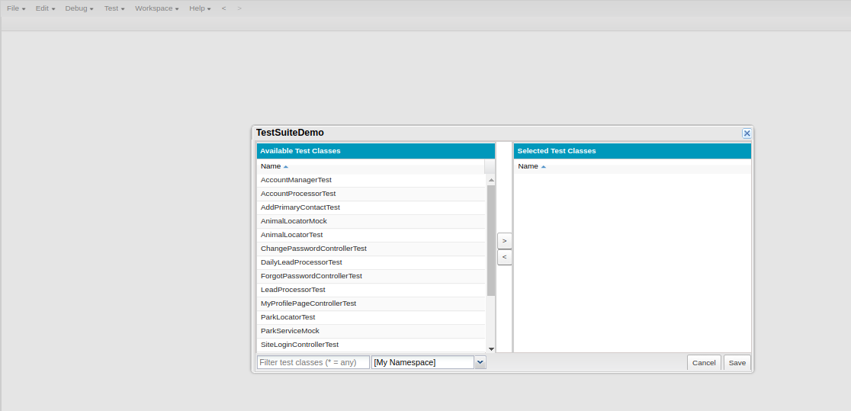Close the TestSuiteDemo dialog

tap(747, 133)
